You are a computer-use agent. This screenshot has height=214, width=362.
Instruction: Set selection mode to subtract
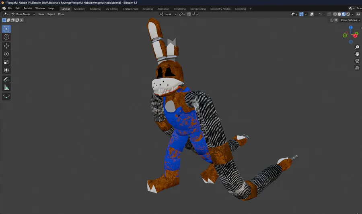tap(13, 20)
